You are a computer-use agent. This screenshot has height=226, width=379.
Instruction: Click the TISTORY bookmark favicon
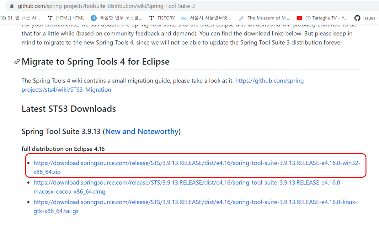coord(152,18)
